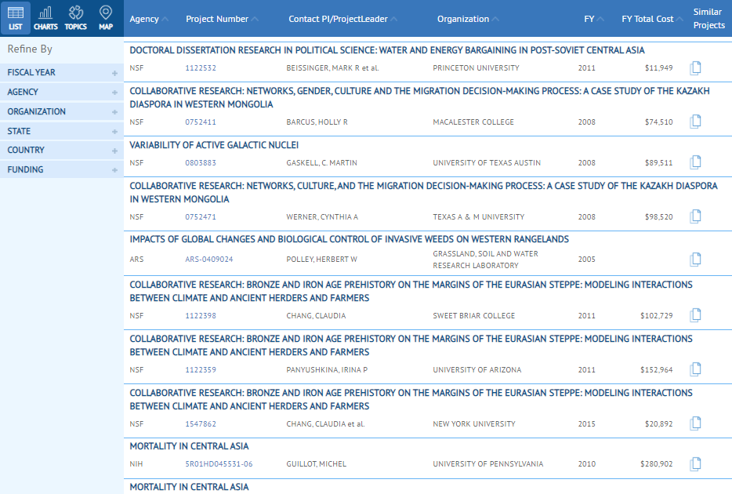Click the $280,902 total cost value
732x494 pixels.
(657, 464)
